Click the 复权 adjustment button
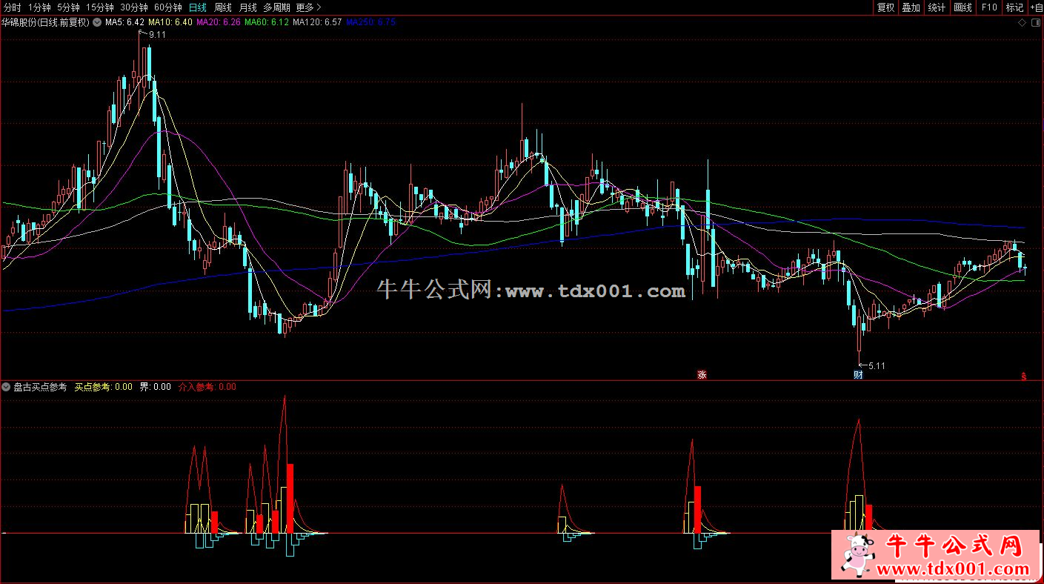The width and height of the screenshot is (1044, 584). point(885,7)
